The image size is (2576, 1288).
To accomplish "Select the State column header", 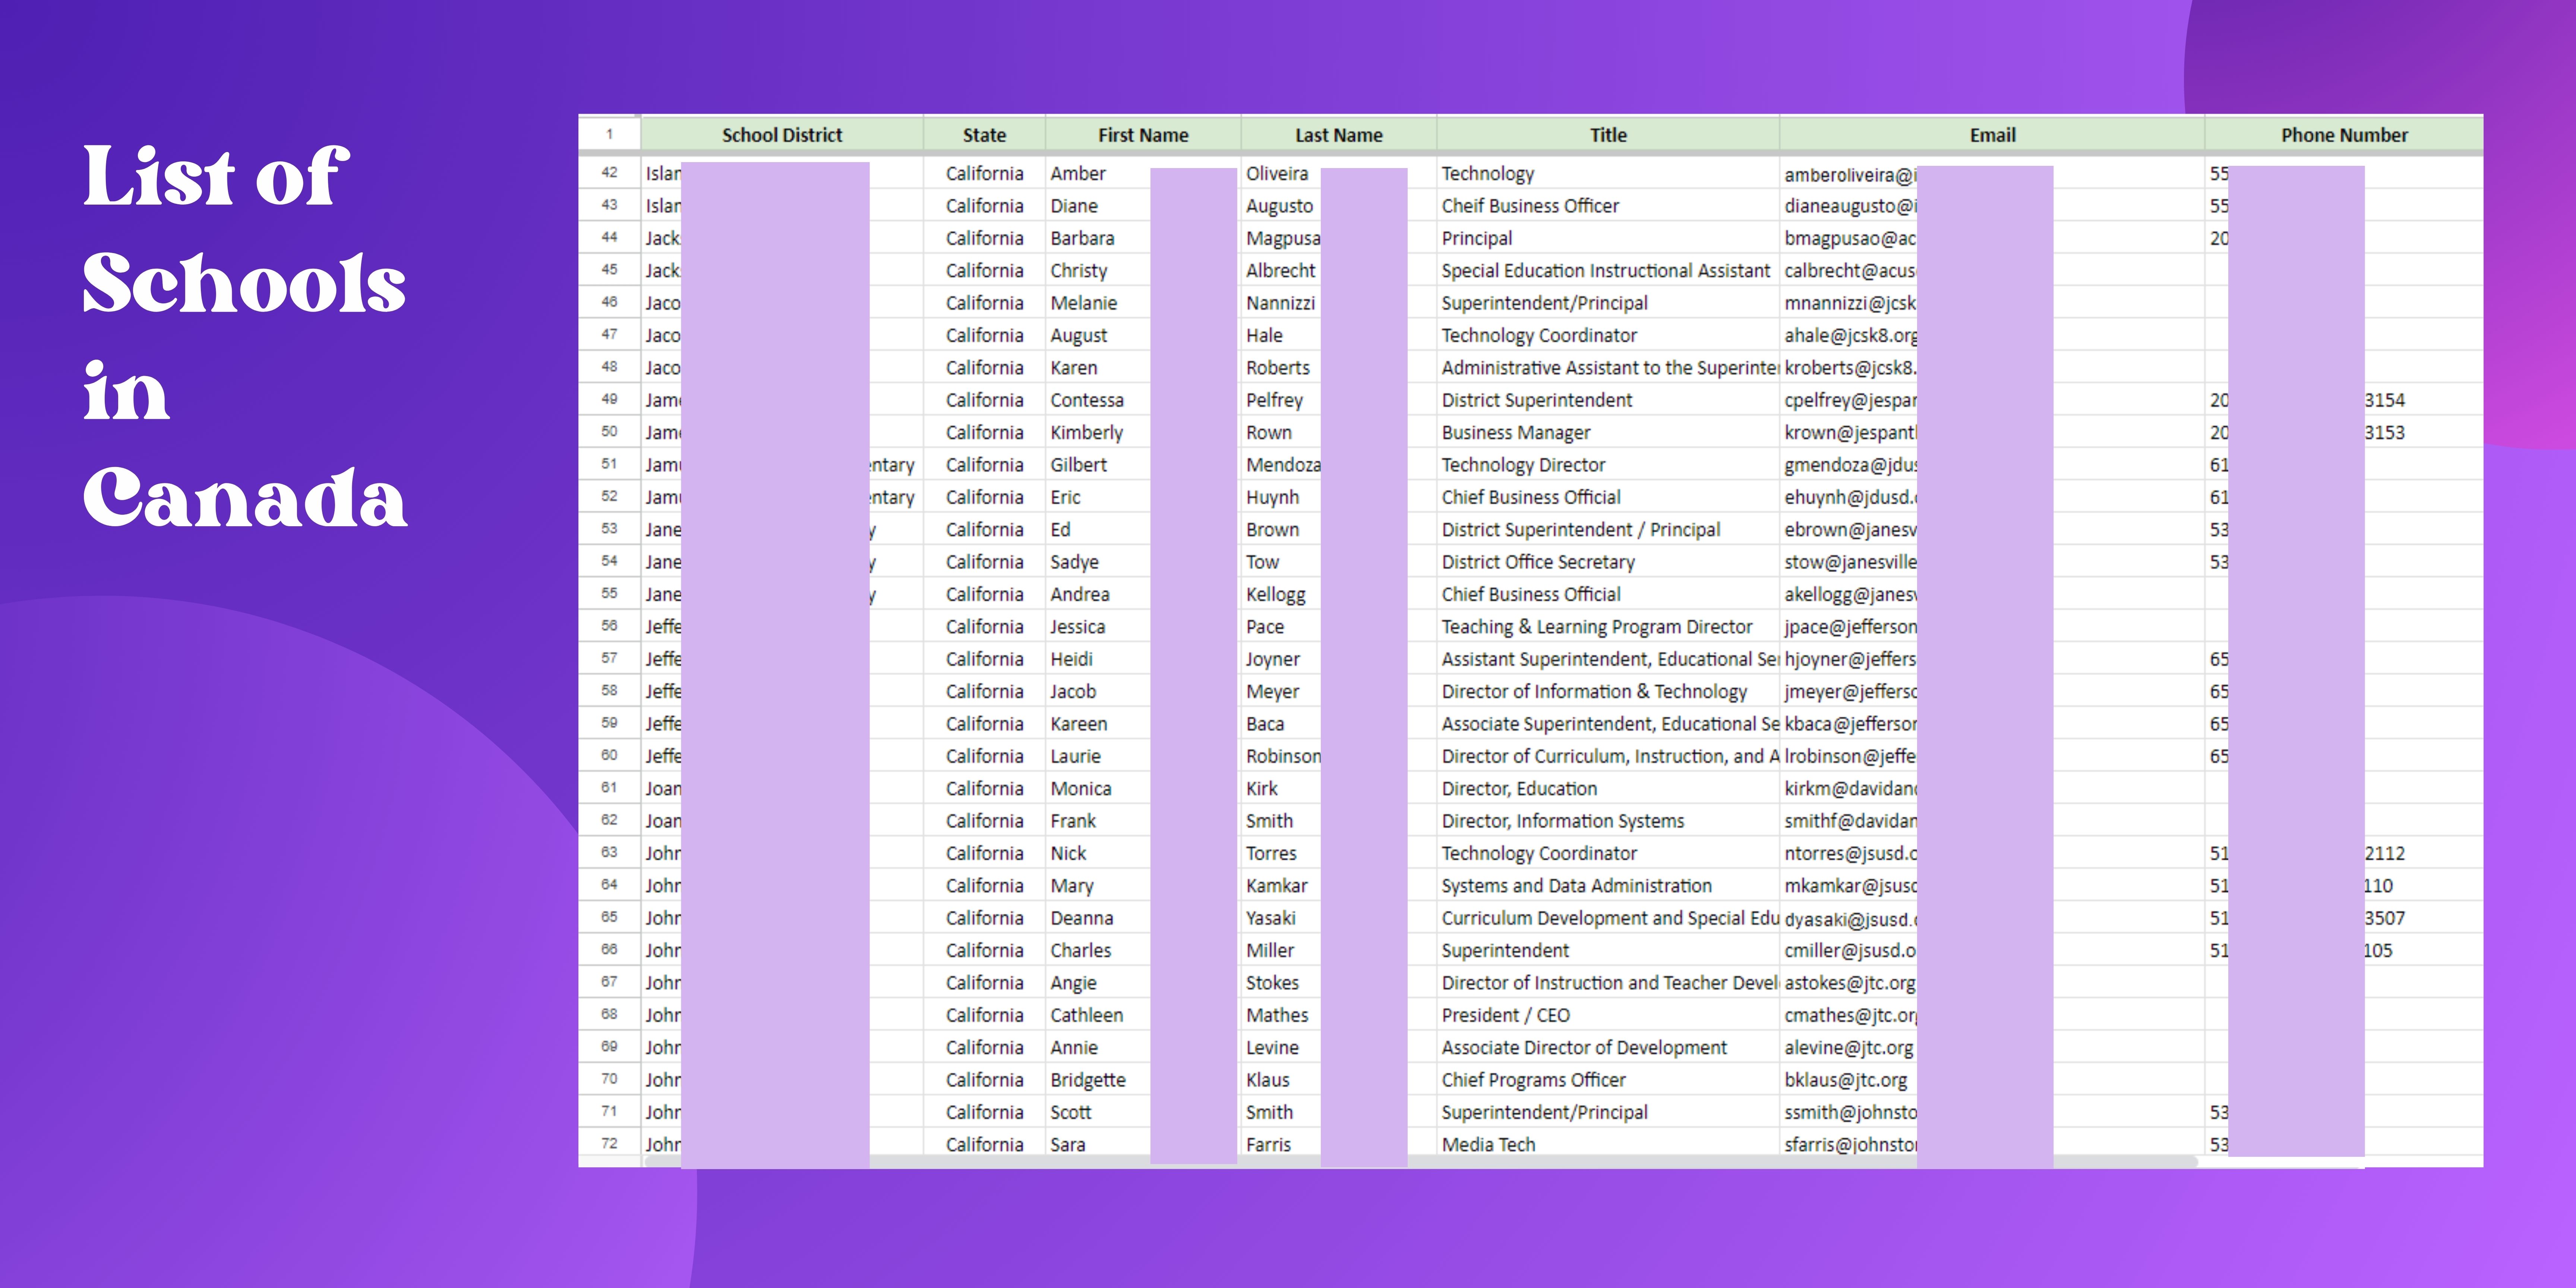I will pyautogui.click(x=984, y=135).
